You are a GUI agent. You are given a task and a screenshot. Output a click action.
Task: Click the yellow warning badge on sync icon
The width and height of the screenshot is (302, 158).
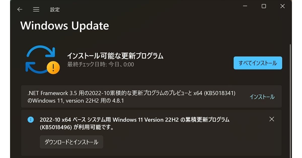pos(53,68)
